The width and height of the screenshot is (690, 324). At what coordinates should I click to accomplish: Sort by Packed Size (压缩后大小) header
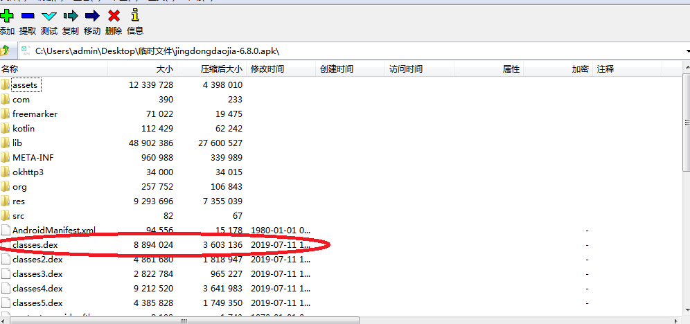(x=212, y=69)
